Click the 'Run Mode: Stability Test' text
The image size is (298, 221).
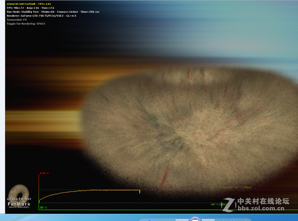[x=23, y=12]
